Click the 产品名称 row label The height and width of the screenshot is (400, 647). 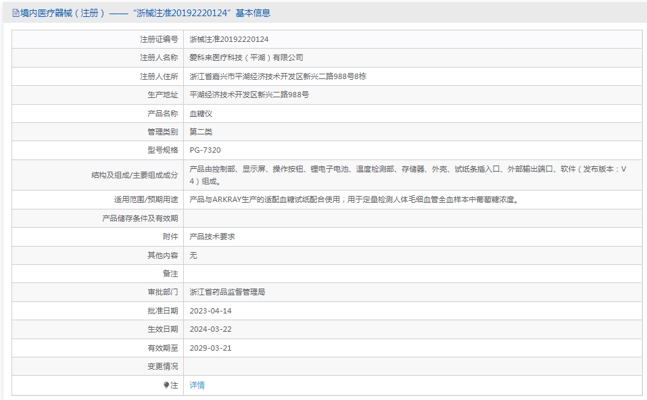pos(162,114)
